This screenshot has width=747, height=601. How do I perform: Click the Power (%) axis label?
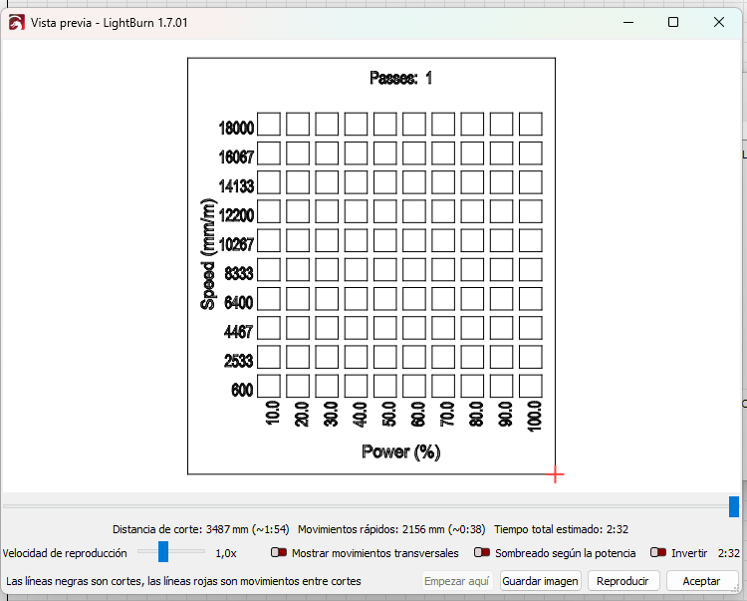click(x=401, y=451)
